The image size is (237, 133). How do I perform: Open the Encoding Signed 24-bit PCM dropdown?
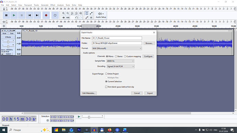coord(121,66)
